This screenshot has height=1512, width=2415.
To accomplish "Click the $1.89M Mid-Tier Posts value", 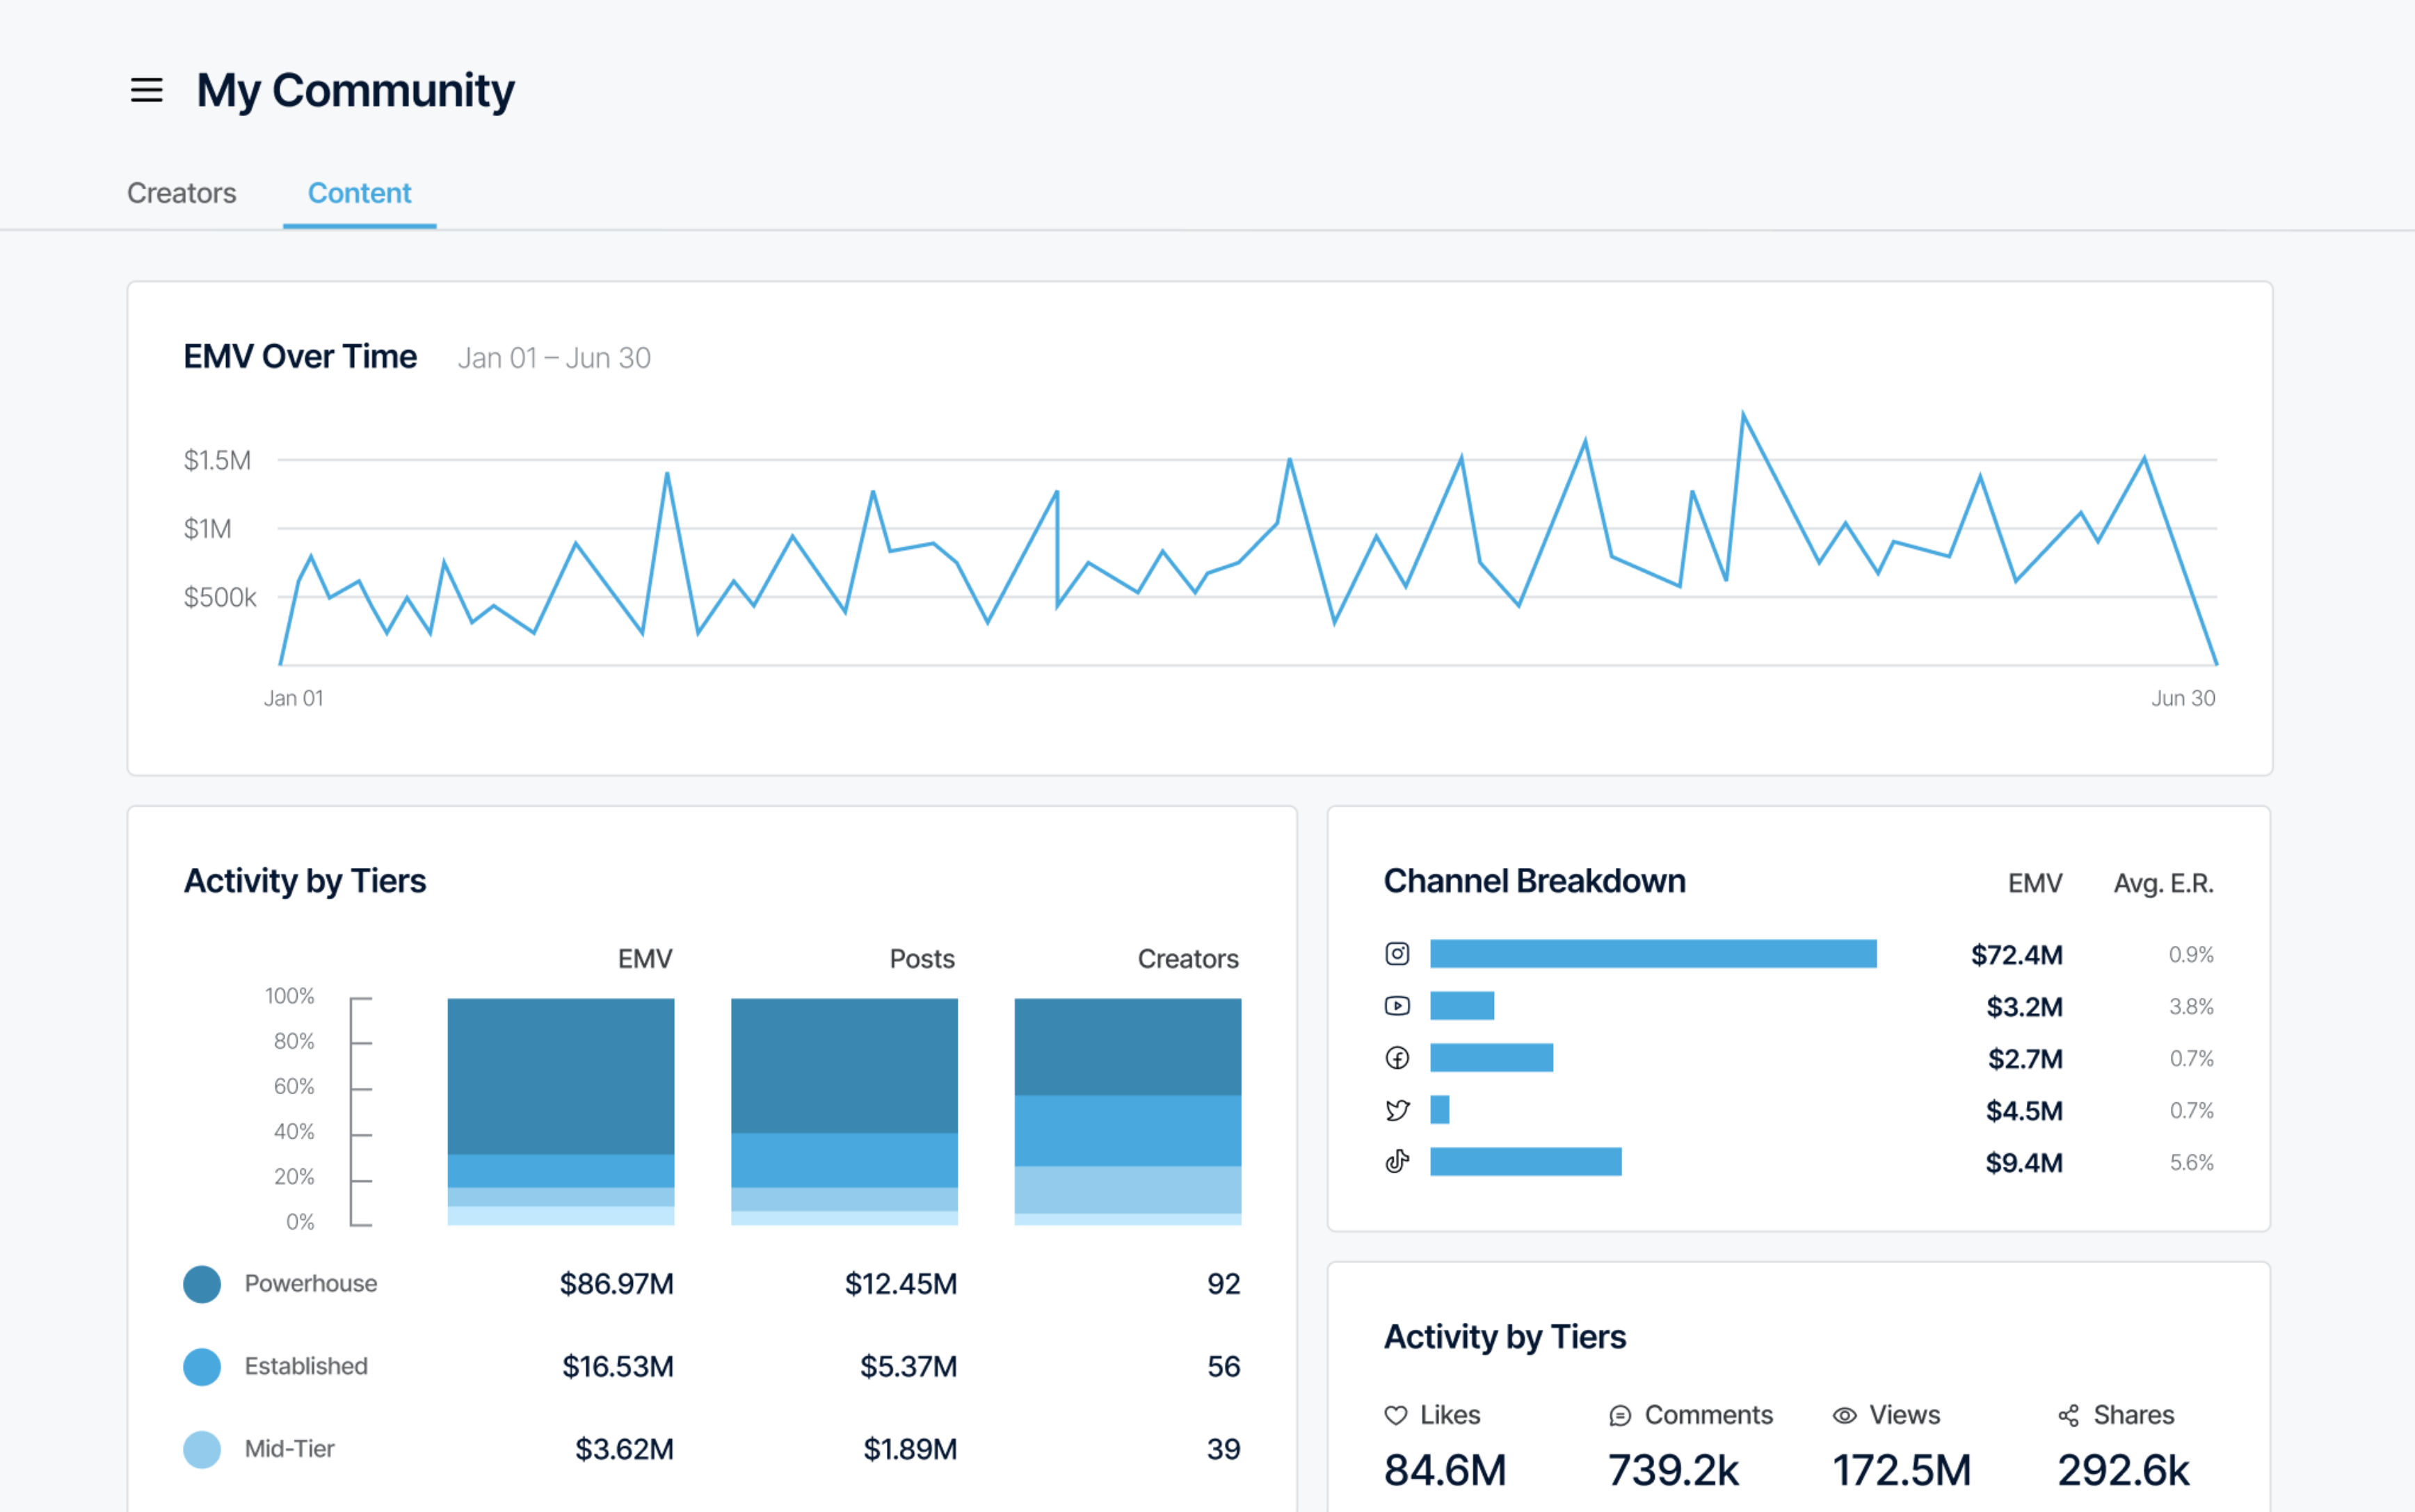I will coord(910,1449).
